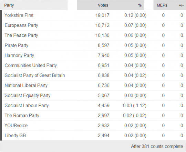Select the YOURvoice row label
This screenshot has height=152, width=186.
coord(16,126)
